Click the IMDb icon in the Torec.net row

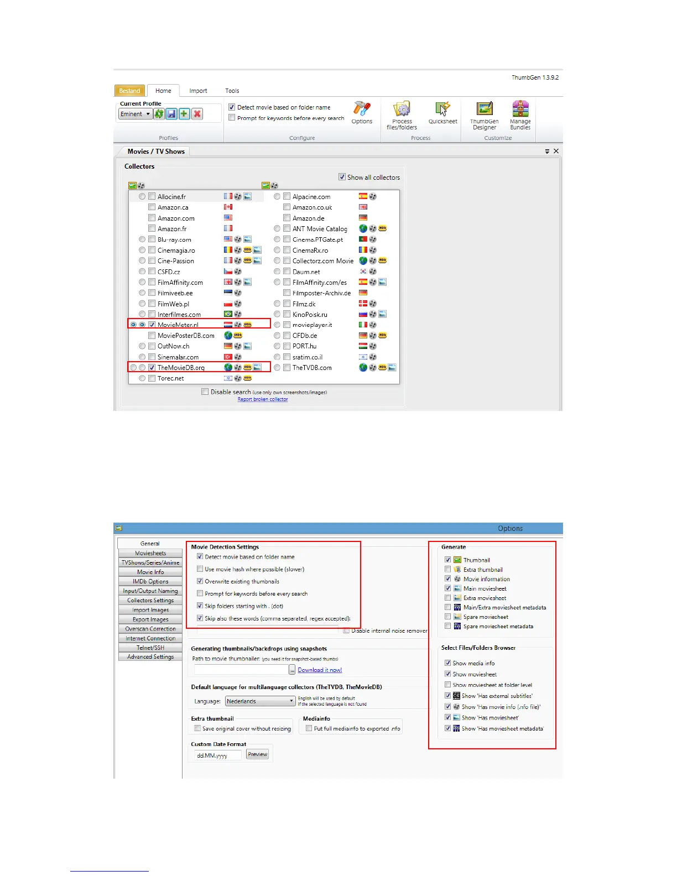click(x=247, y=378)
